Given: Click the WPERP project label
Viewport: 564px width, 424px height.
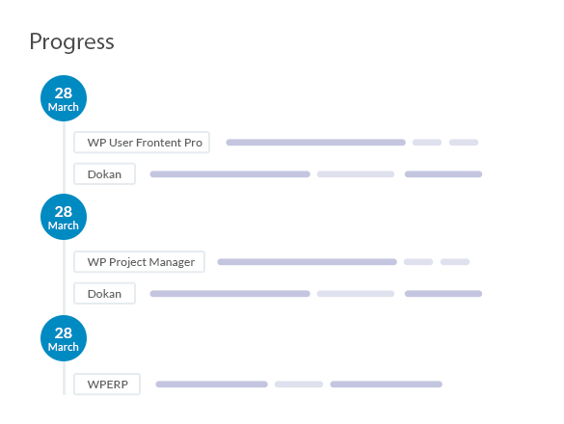Looking at the screenshot, I should 107,384.
